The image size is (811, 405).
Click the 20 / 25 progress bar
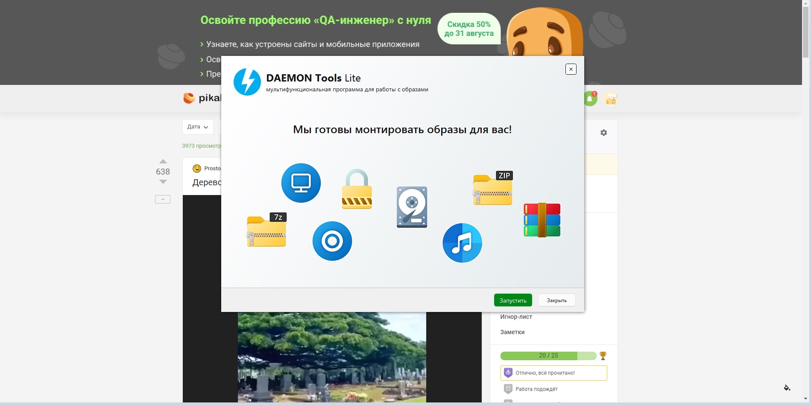tap(548, 355)
